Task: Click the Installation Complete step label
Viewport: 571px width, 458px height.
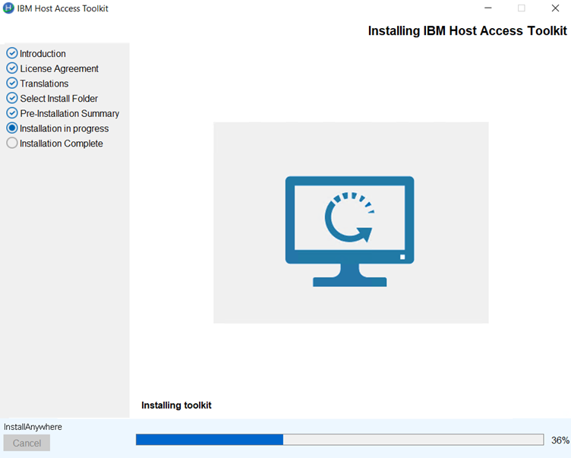Action: click(x=62, y=144)
